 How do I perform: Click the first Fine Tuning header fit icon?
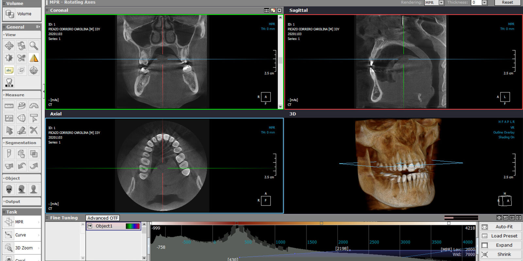pos(499,218)
